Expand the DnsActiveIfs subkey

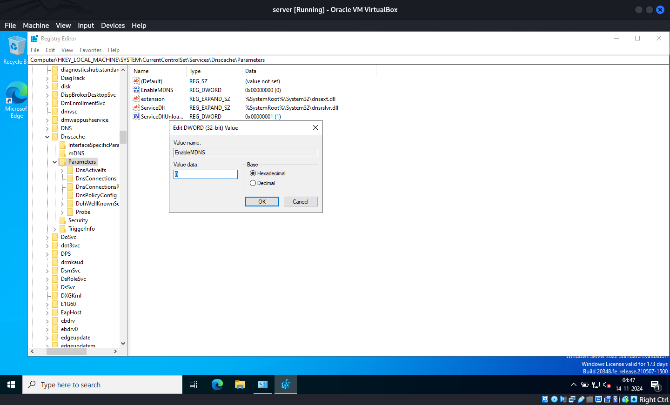coord(62,171)
